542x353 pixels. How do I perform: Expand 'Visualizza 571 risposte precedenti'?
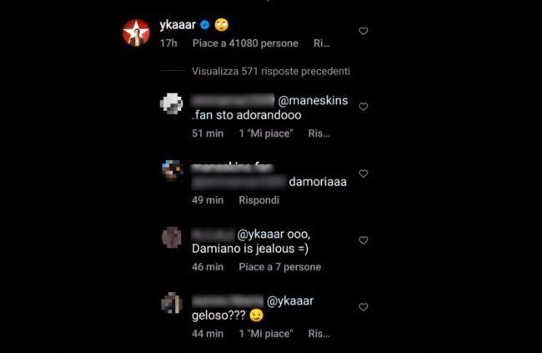[271, 71]
